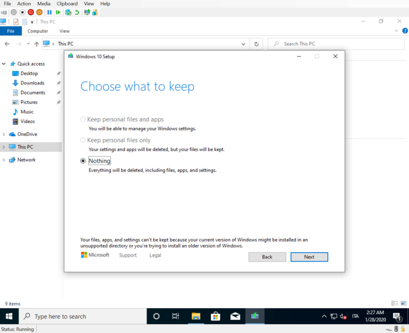The width and height of the screenshot is (409, 333).
Task: Click the Ctrl+Alt+Del icon in VM toolbar
Action: click(x=4, y=12)
